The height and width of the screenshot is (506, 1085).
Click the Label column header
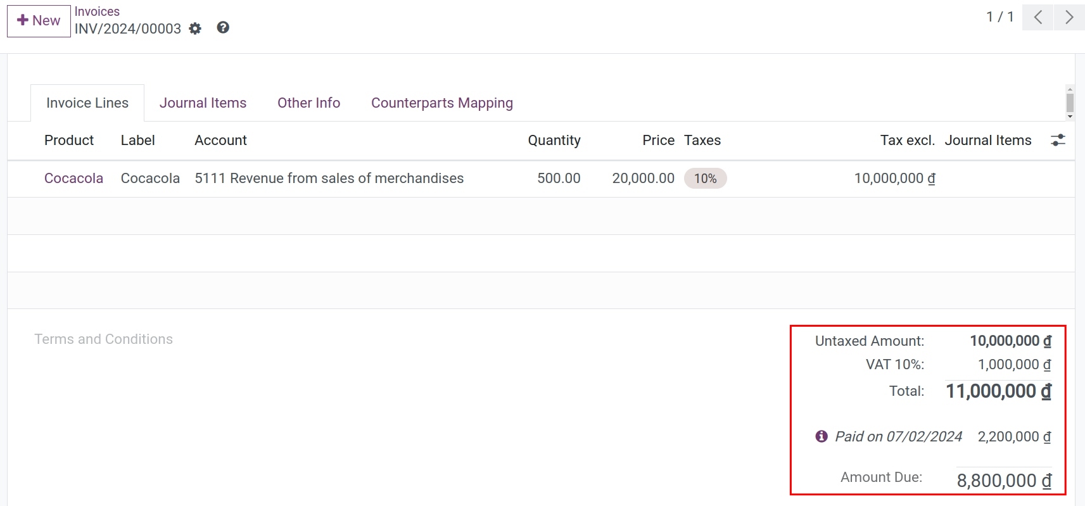[138, 141]
